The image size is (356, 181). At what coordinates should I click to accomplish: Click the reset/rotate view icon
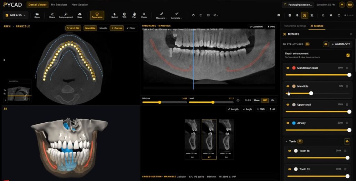click(193, 15)
